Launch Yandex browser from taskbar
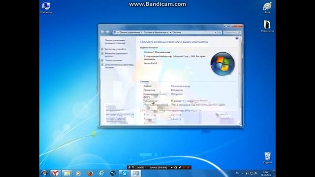 56,173
